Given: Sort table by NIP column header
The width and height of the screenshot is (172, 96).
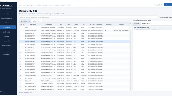Looking at the screenshot, I should point(61,25).
